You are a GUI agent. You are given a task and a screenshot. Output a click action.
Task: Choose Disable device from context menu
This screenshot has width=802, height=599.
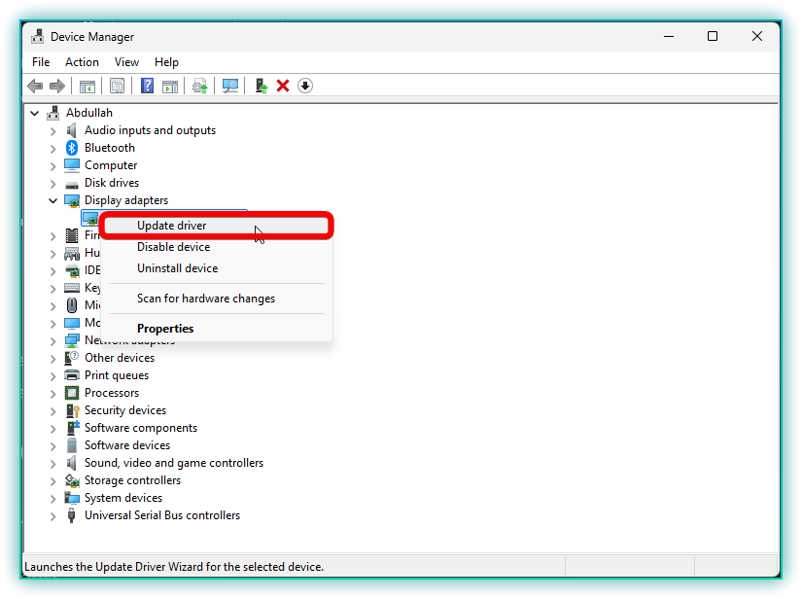217,247
